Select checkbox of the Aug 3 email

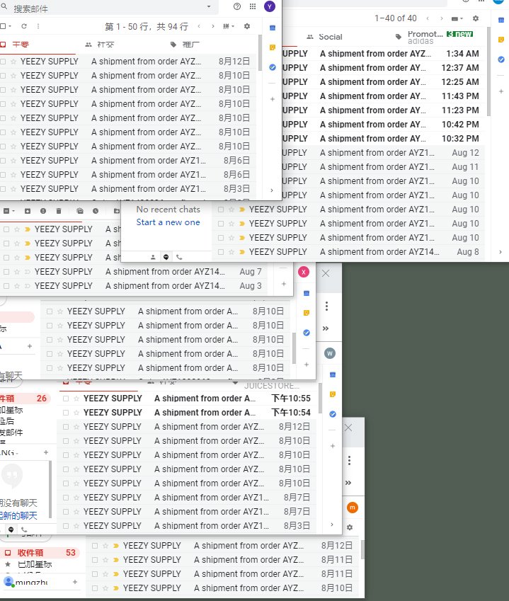click(6, 286)
